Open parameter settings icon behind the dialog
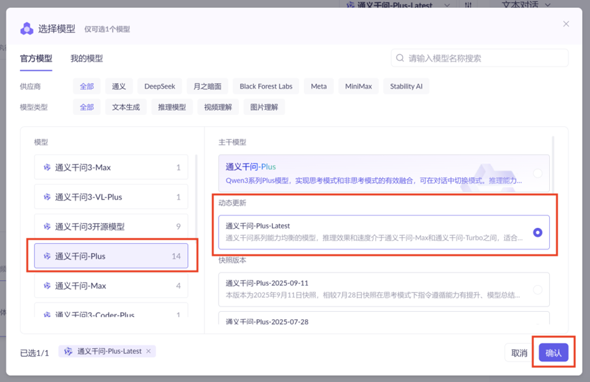590x382 pixels. click(468, 4)
